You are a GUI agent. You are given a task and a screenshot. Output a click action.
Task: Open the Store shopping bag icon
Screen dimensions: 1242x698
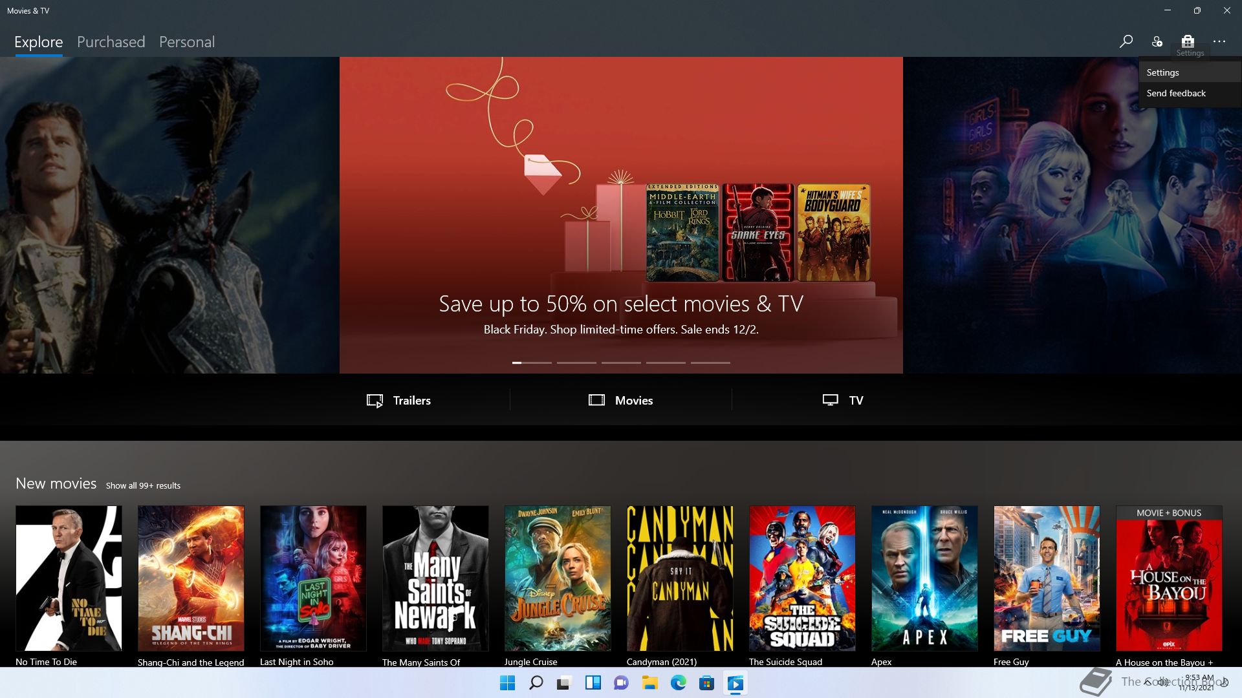click(x=1188, y=41)
